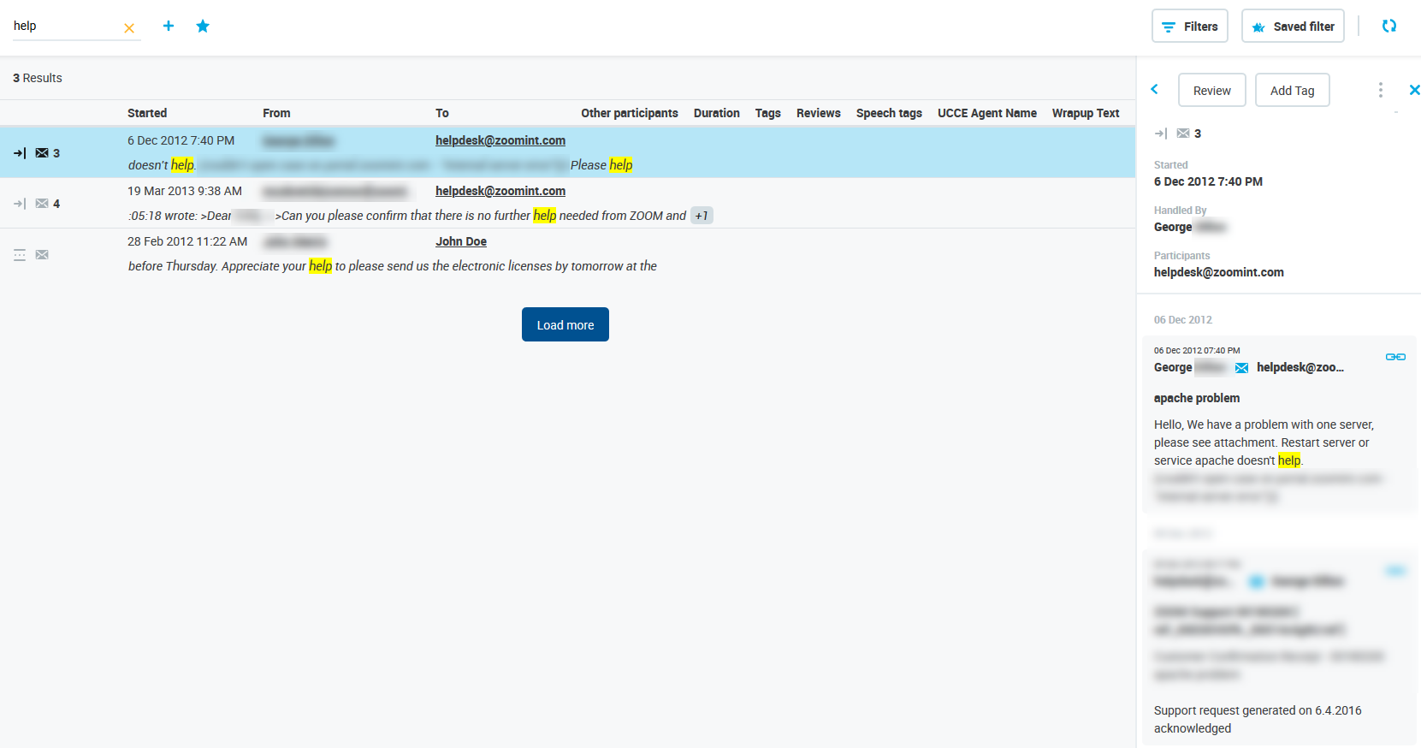Click envelope icon in 28 Feb 2012 row
The height and width of the screenshot is (748, 1421).
(x=42, y=254)
